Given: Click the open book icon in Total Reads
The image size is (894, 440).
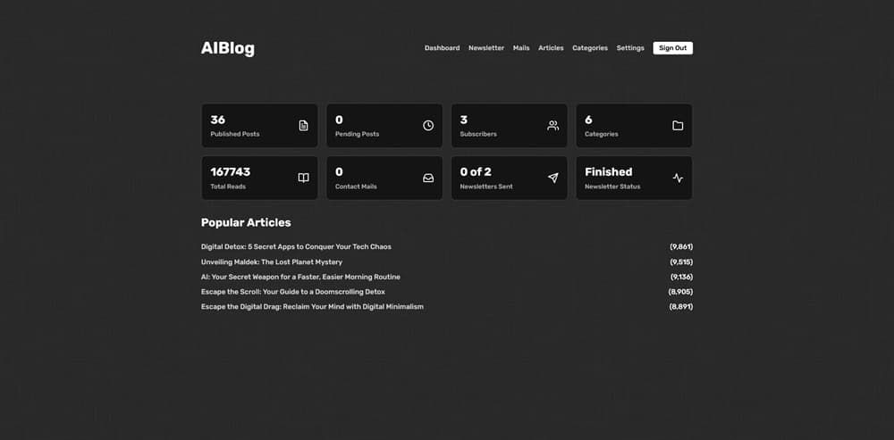Looking at the screenshot, I should (x=303, y=178).
